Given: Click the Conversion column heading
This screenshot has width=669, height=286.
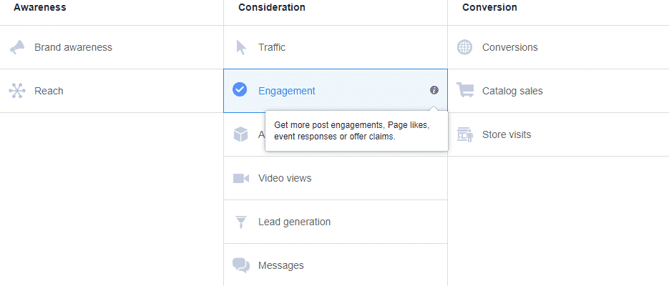Looking at the screenshot, I should click(489, 7).
